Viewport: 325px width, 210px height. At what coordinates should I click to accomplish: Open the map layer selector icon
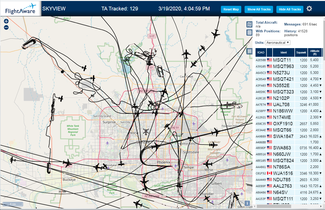click(x=249, y=24)
